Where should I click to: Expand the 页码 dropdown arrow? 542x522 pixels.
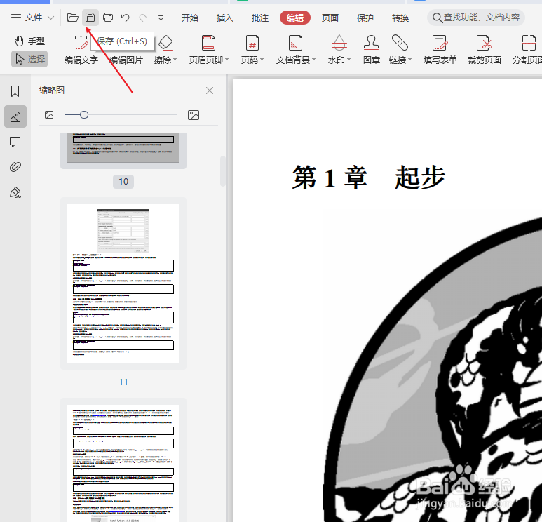tap(262, 60)
